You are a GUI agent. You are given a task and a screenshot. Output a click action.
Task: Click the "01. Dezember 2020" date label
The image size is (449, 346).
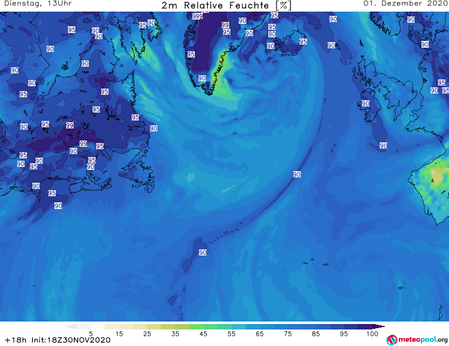pyautogui.click(x=406, y=4)
